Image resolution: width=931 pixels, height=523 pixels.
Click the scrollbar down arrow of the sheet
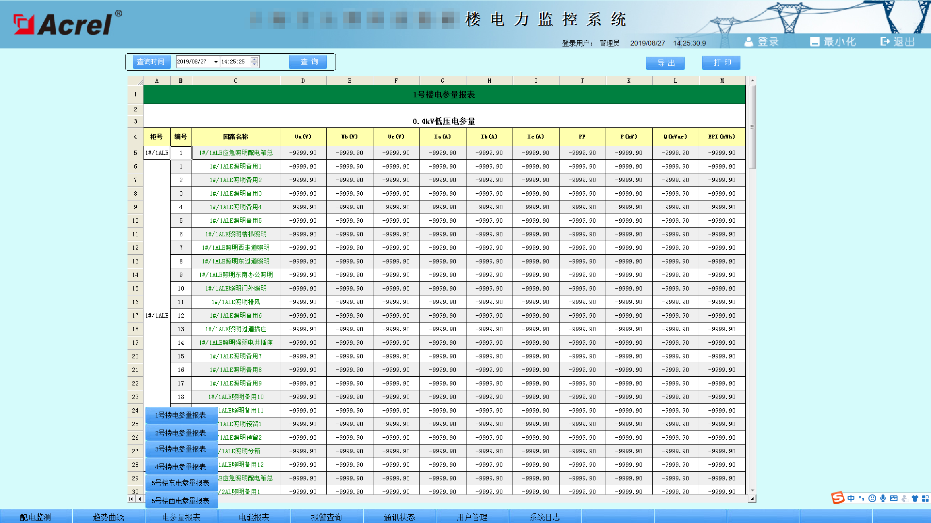point(752,491)
